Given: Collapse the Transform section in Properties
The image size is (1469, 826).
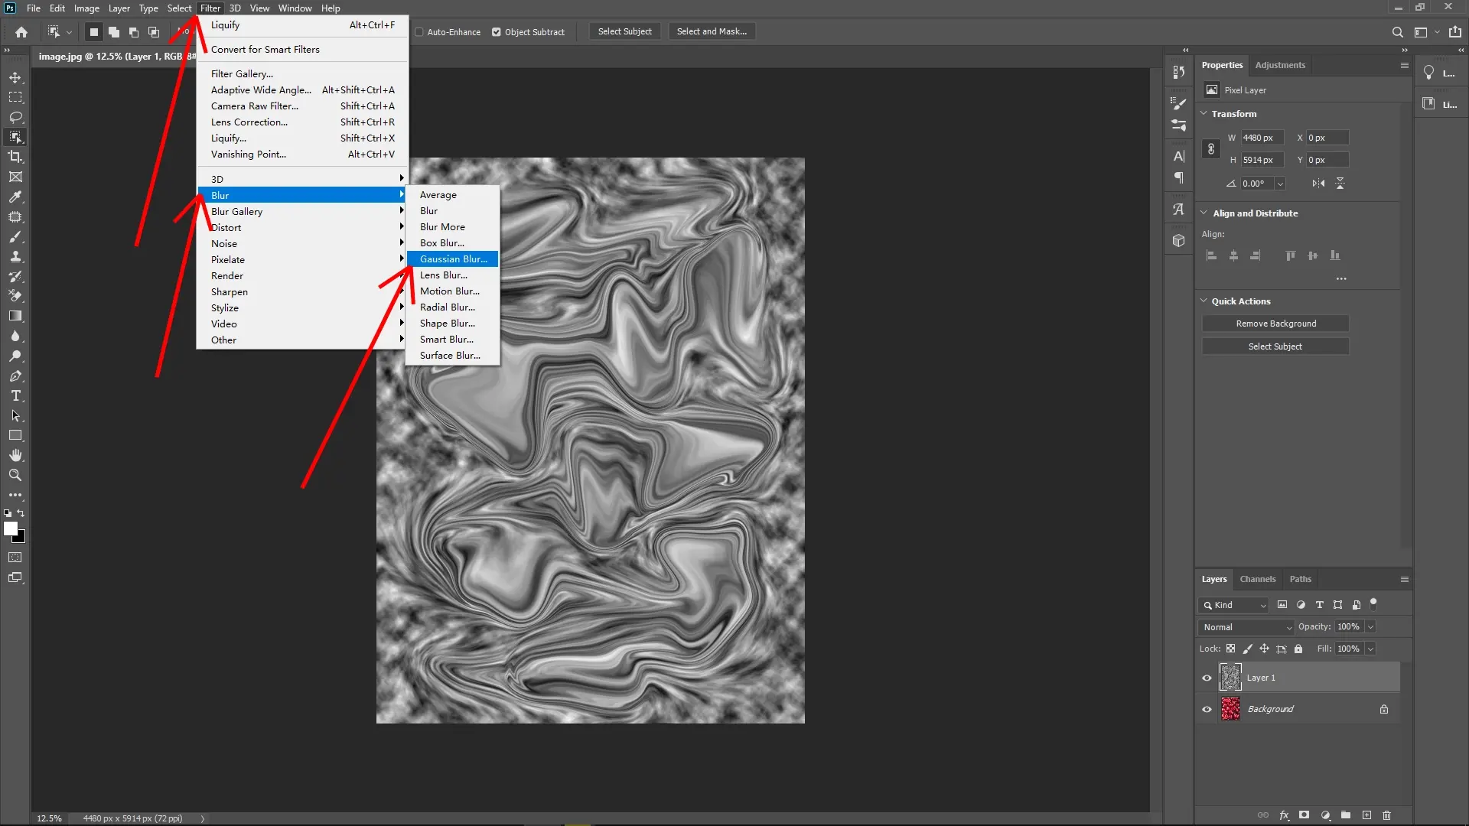Looking at the screenshot, I should 1205,113.
